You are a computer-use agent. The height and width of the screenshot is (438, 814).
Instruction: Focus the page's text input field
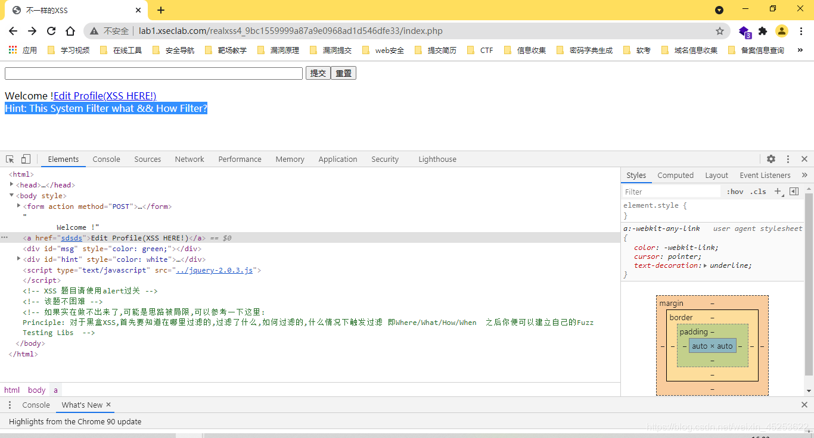[154, 73]
